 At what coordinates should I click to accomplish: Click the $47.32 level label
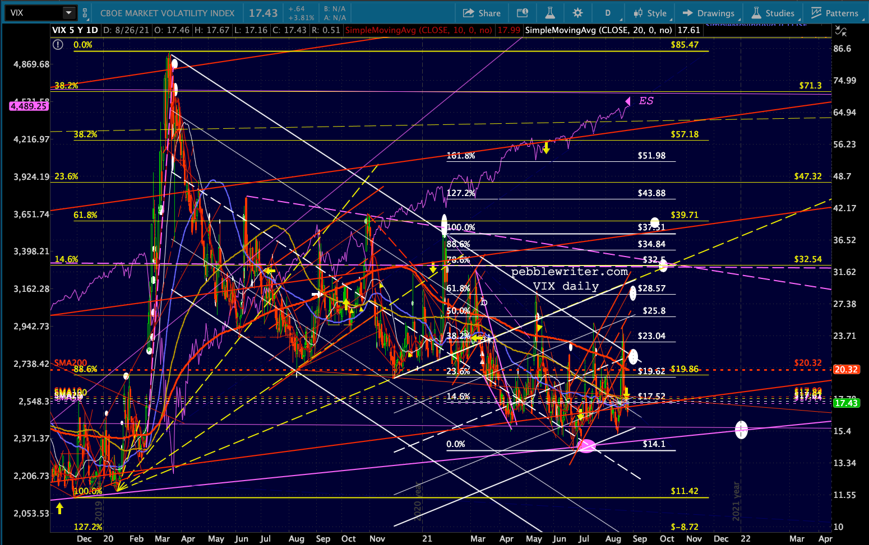point(808,176)
